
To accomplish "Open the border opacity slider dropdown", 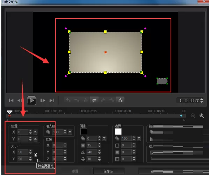I will pyautogui.click(x=139, y=138).
